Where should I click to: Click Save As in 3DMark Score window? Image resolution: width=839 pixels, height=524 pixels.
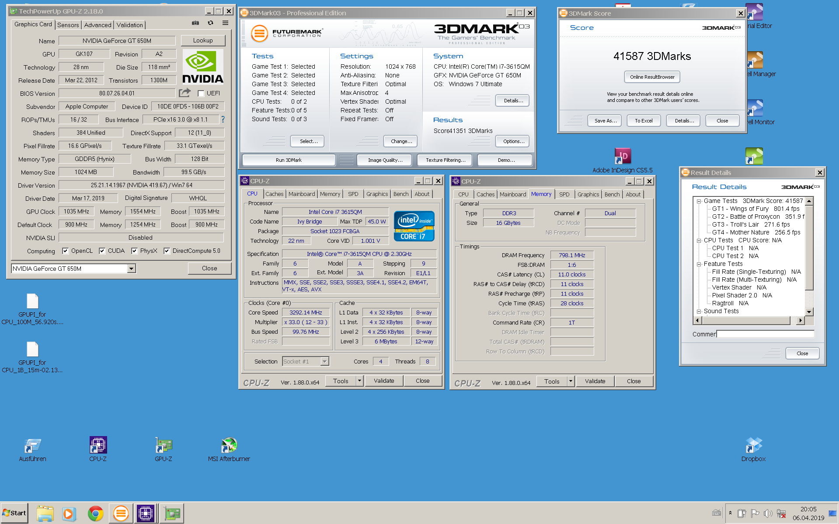(606, 121)
